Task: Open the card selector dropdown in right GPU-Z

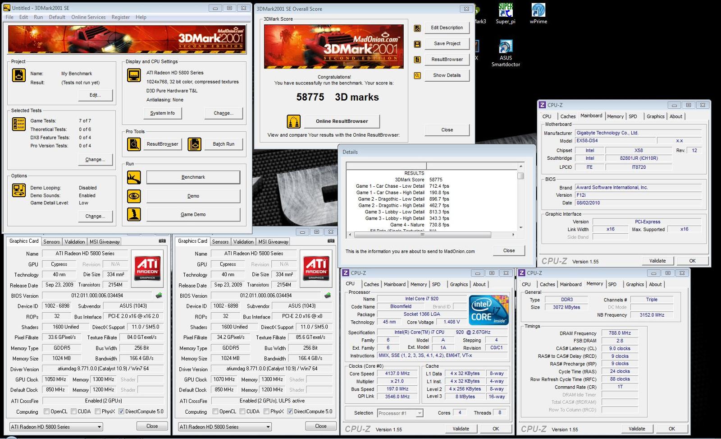Action: (225, 427)
